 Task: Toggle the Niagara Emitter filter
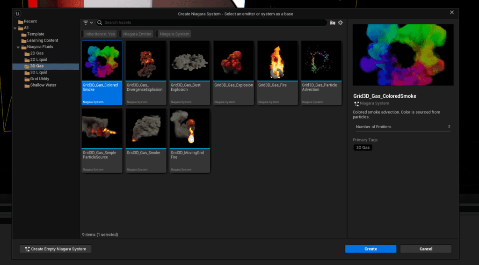pos(137,34)
